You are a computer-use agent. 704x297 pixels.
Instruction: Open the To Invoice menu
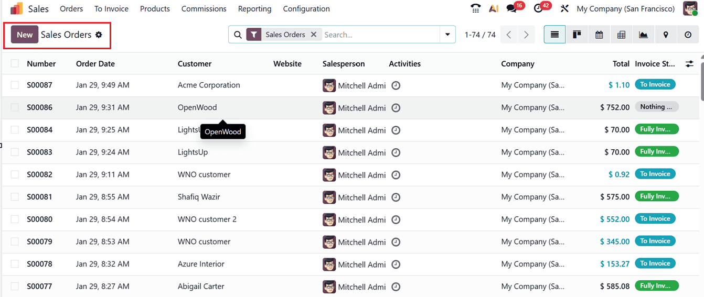(x=111, y=9)
